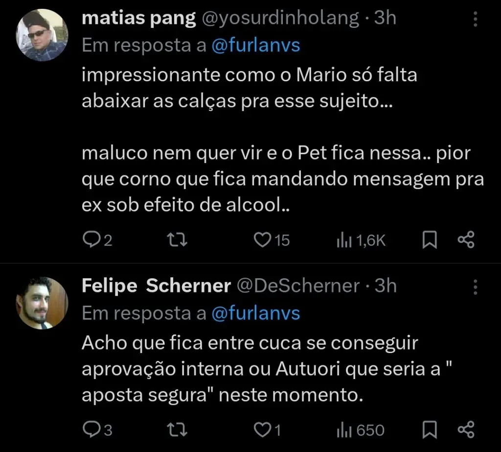Open more options for matias pang's tweet

point(475,20)
